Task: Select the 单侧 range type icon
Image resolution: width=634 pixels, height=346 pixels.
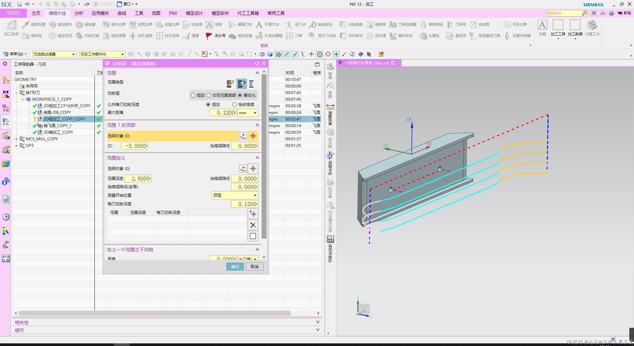Action: pyautogui.click(x=251, y=84)
